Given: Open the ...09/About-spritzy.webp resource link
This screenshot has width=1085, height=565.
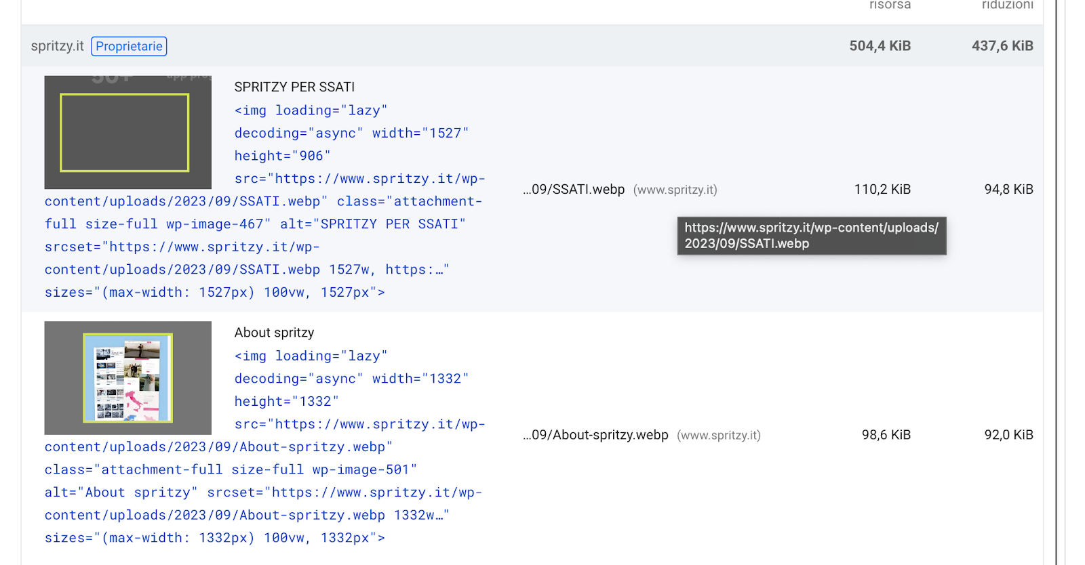Looking at the screenshot, I should 595,435.
